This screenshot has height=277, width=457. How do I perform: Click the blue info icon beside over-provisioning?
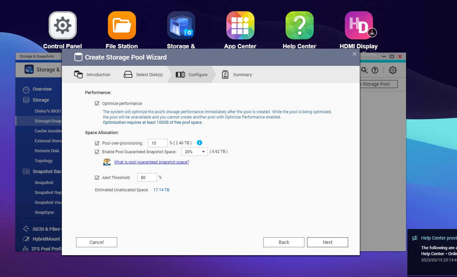point(200,143)
